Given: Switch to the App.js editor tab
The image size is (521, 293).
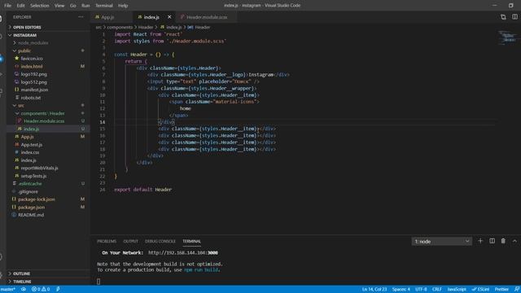Looking at the screenshot, I should 108,17.
